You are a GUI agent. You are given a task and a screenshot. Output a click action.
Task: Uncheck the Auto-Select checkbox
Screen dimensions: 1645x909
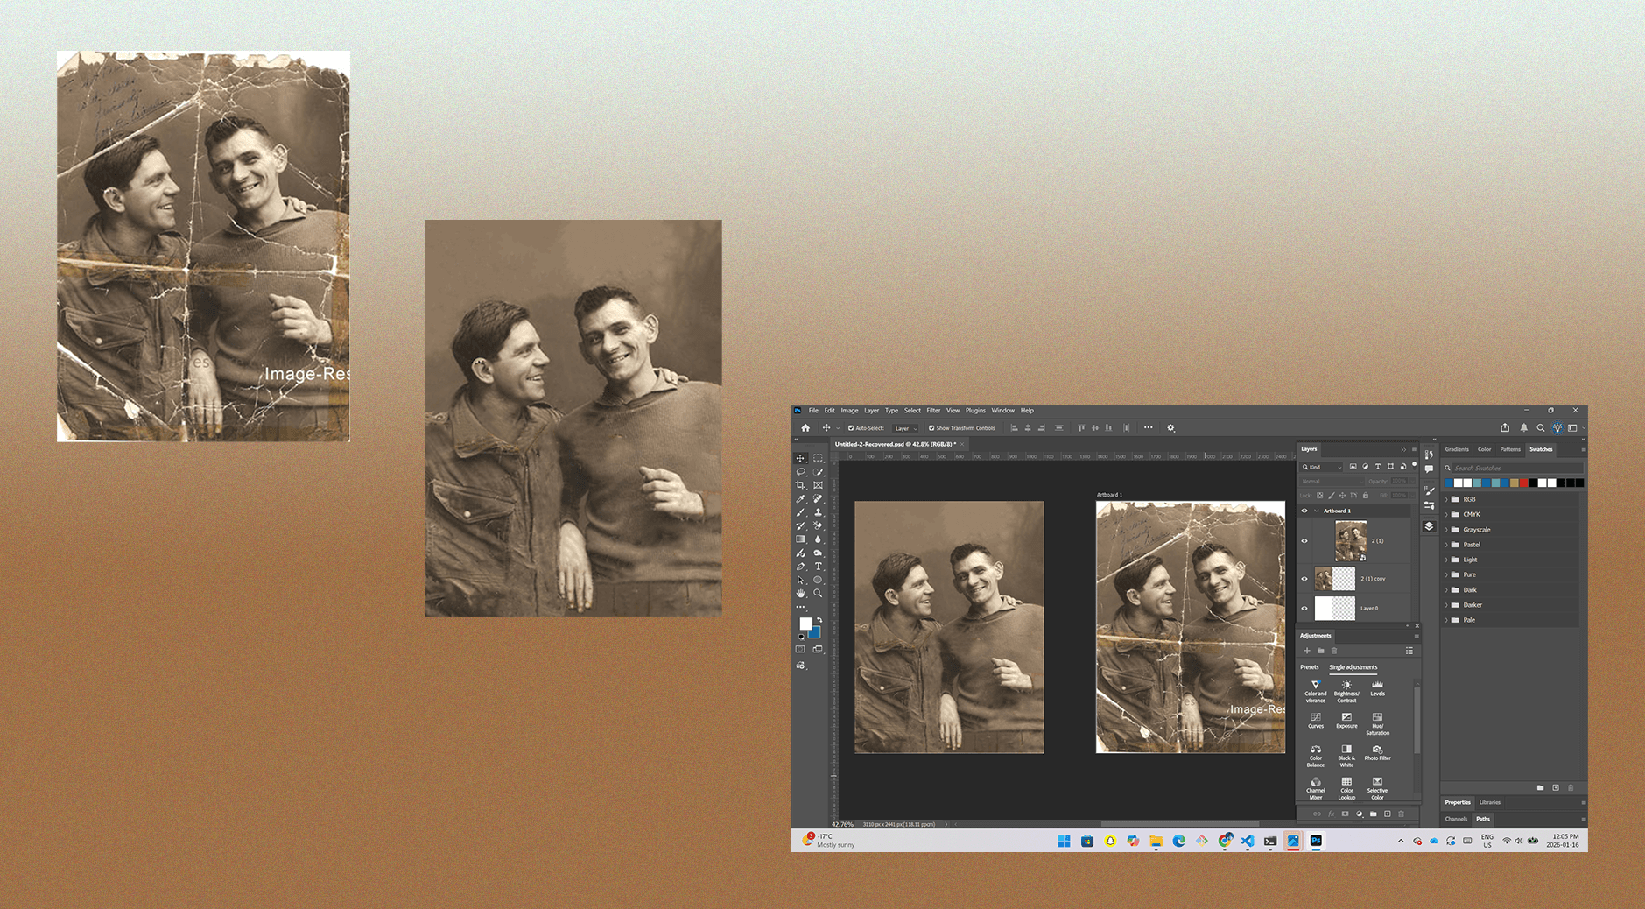click(x=850, y=428)
